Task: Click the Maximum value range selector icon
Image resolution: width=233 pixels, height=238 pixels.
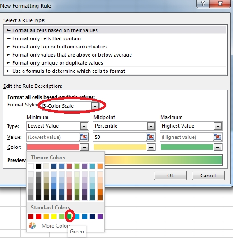Action: (218, 137)
